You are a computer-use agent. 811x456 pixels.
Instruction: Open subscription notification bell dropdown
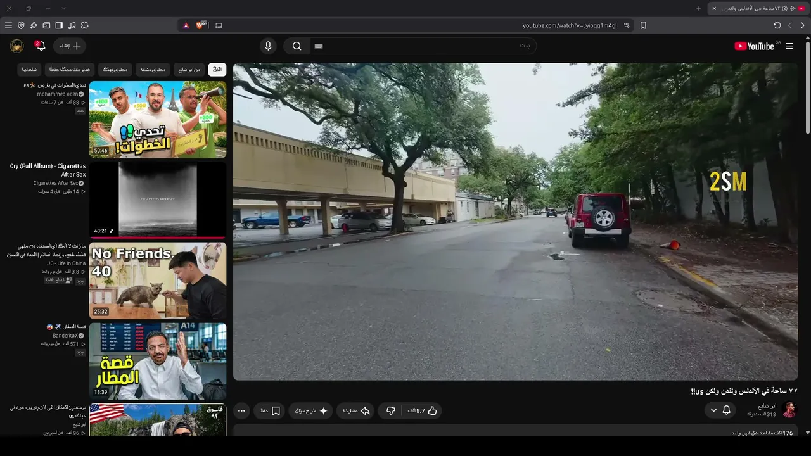click(x=720, y=410)
